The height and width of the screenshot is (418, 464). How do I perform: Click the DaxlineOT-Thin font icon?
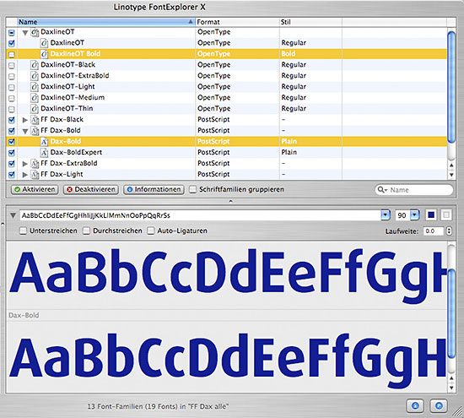coord(35,109)
